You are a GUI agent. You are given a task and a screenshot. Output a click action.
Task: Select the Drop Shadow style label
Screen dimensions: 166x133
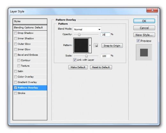click(26, 33)
